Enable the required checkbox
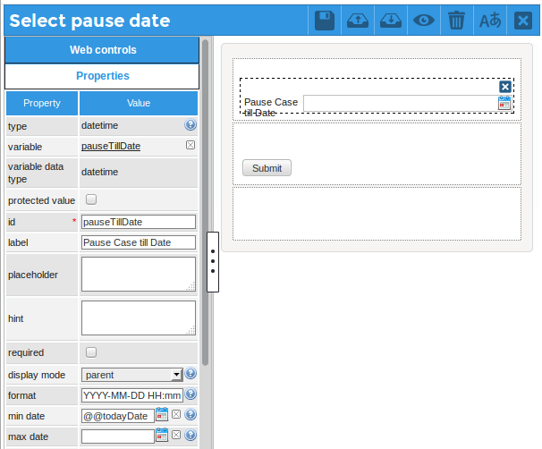Screen dimensions: 542x449 click(90, 352)
